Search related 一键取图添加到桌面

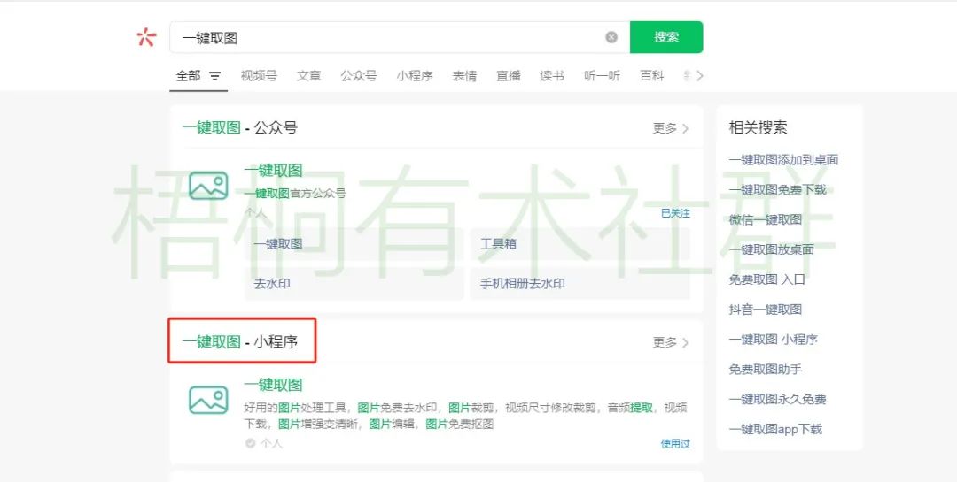pyautogui.click(x=783, y=160)
